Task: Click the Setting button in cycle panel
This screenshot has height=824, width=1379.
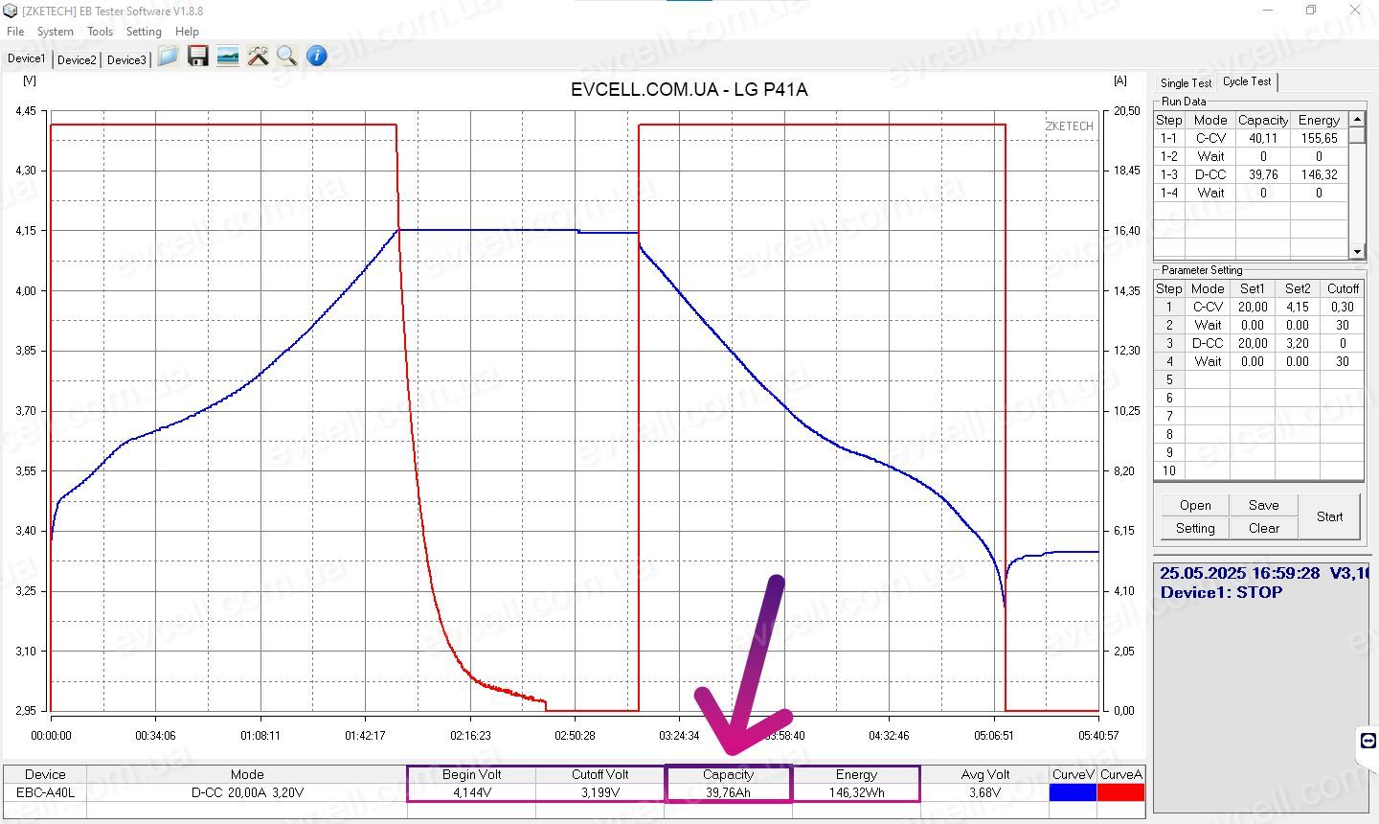Action: [1195, 528]
